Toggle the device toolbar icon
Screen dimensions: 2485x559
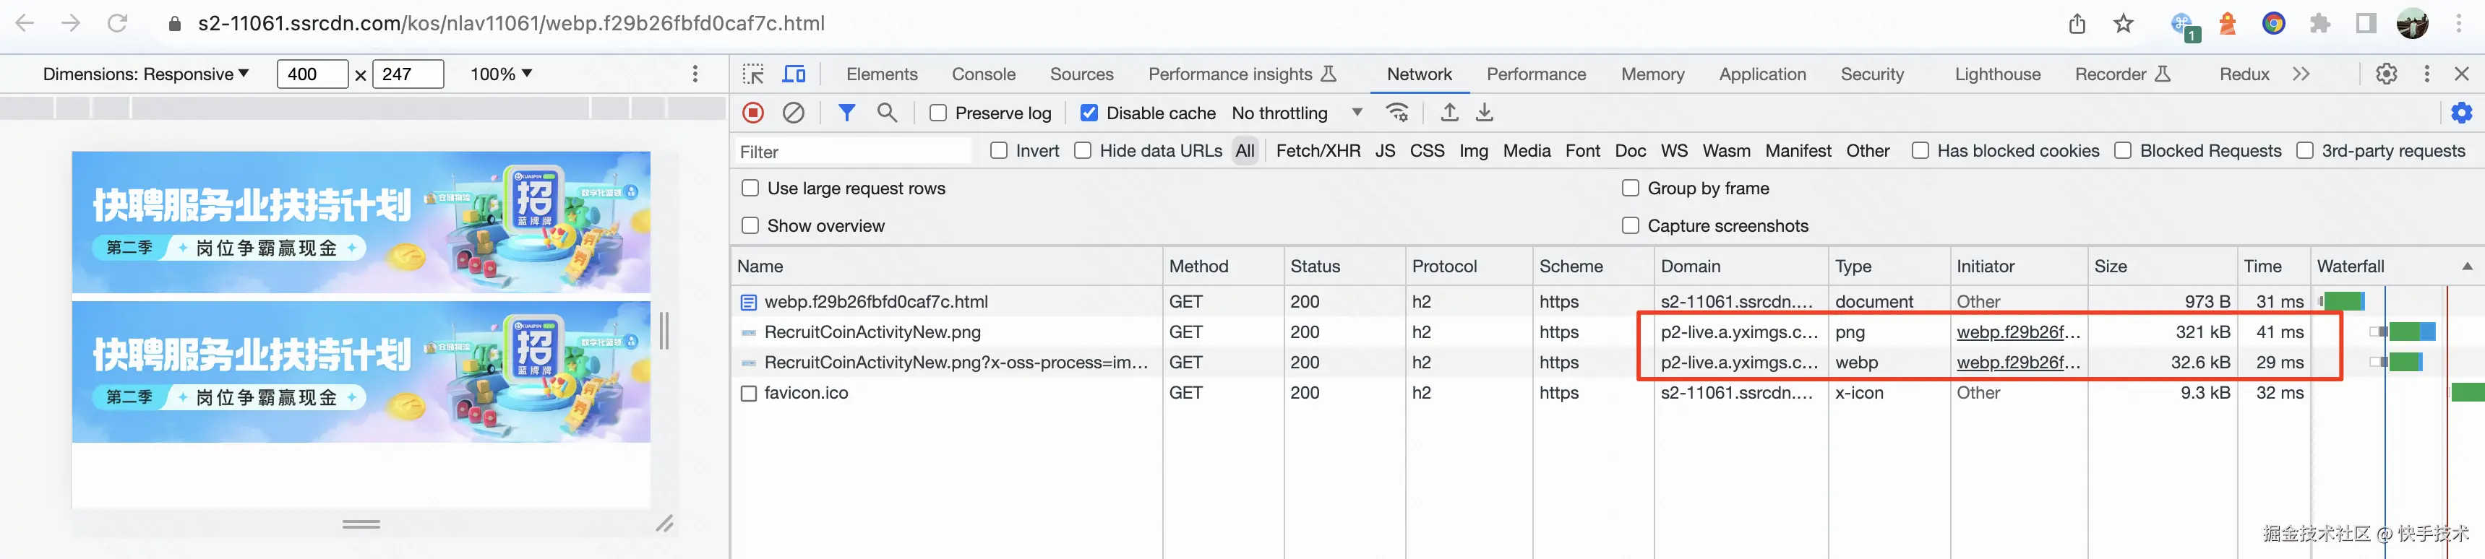coord(794,74)
